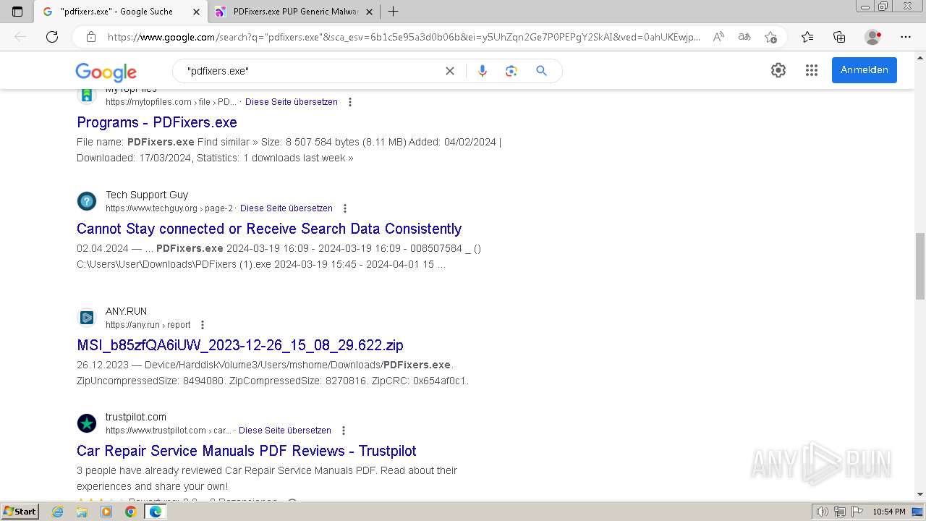Click the Google search input box

coord(311,71)
